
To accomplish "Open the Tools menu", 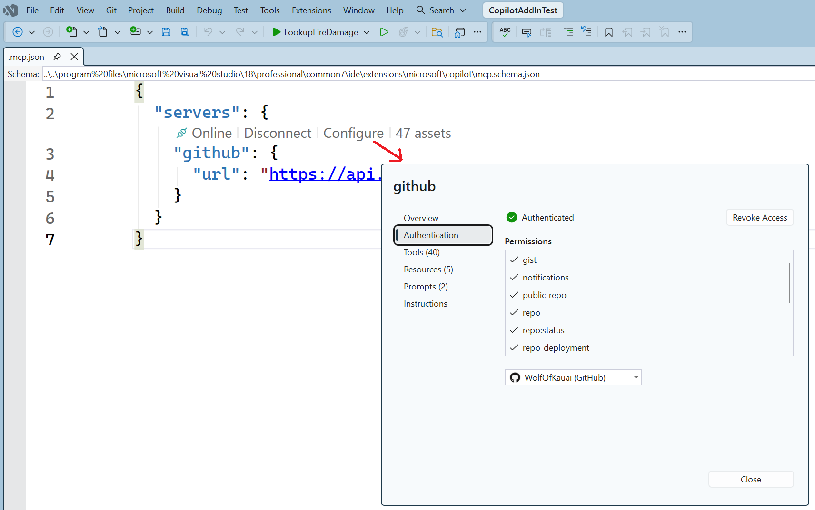I will pyautogui.click(x=270, y=10).
